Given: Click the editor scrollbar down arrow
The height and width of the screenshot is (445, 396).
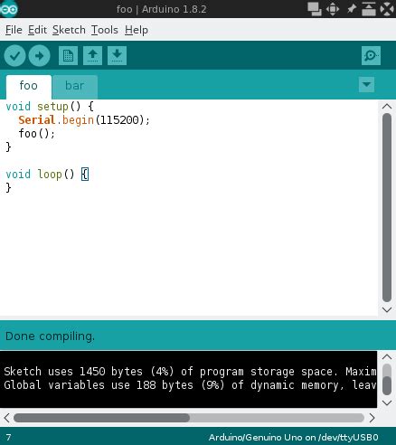Looking at the screenshot, I should pos(387,309).
